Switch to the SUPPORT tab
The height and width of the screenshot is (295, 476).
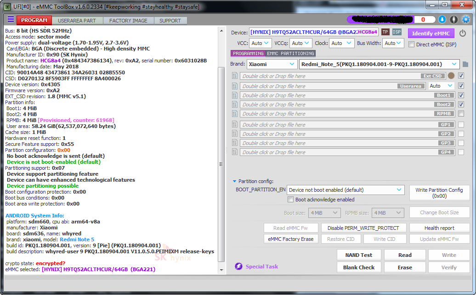(170, 21)
